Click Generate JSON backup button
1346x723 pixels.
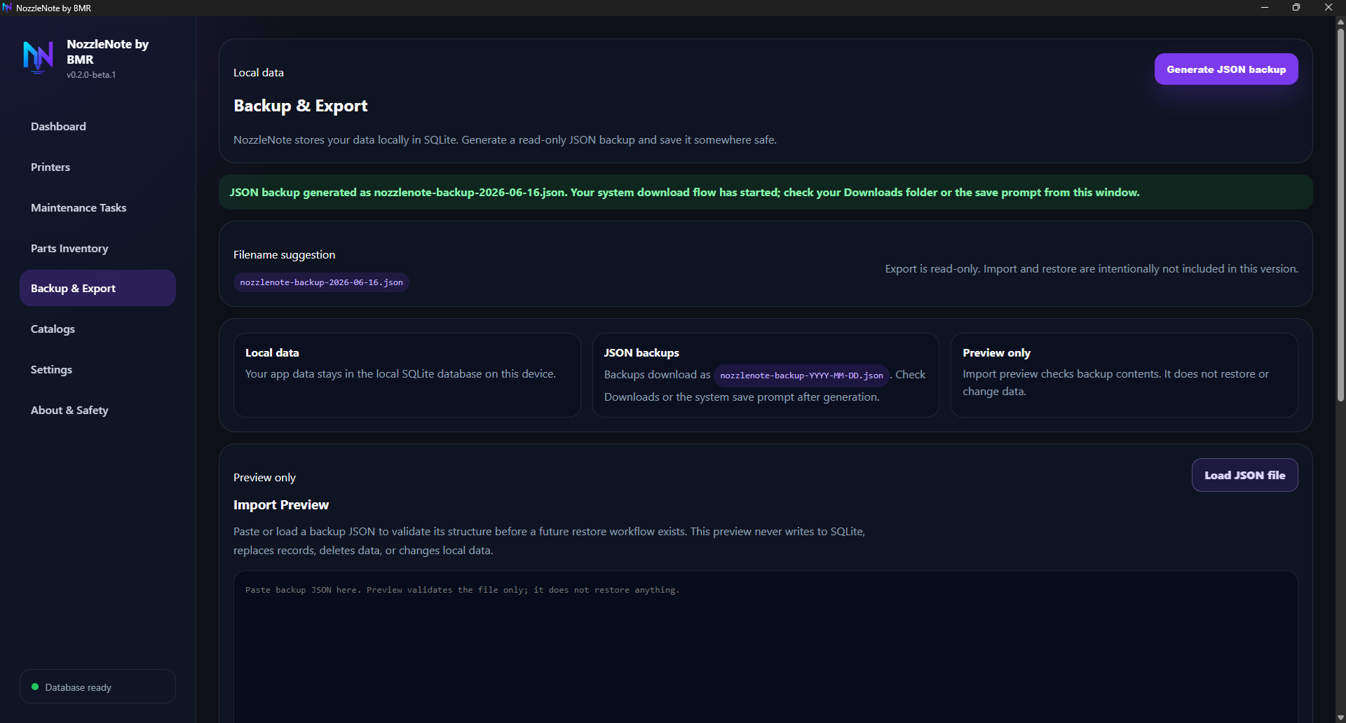(x=1226, y=69)
